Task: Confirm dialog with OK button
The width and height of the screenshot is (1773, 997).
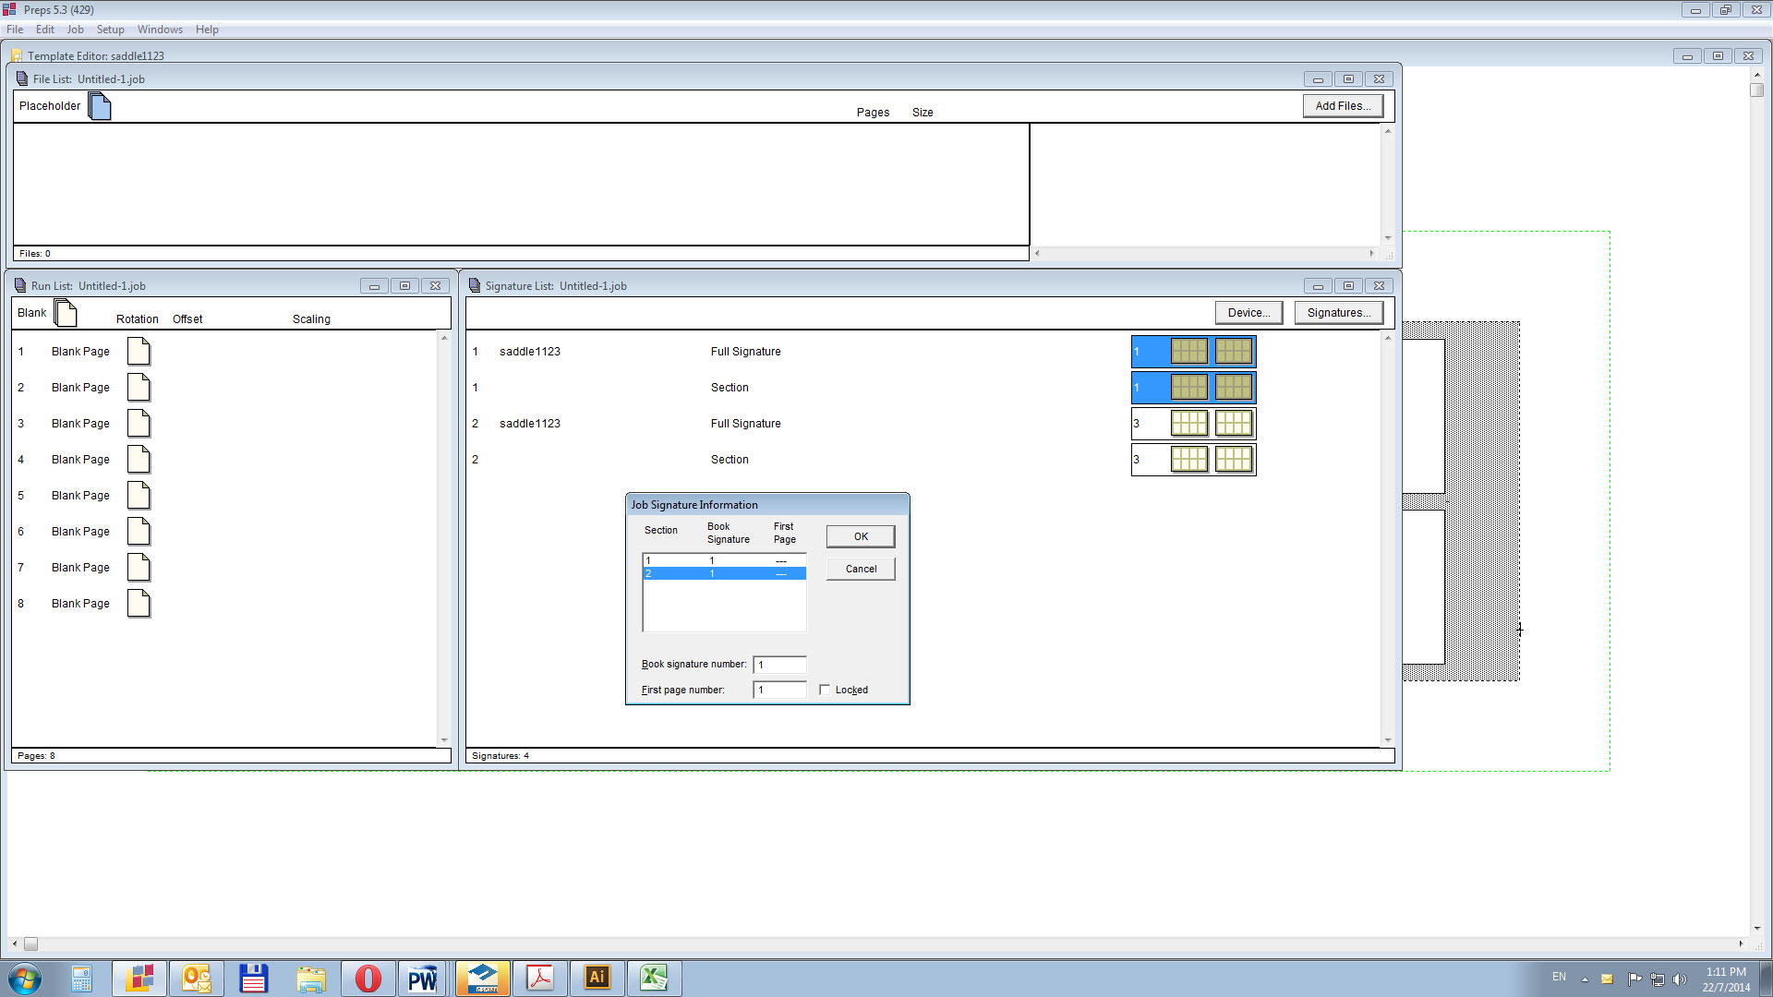Action: pyautogui.click(x=861, y=536)
